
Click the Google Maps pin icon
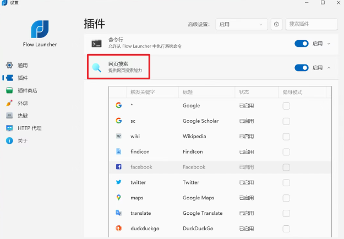pyautogui.click(x=119, y=198)
